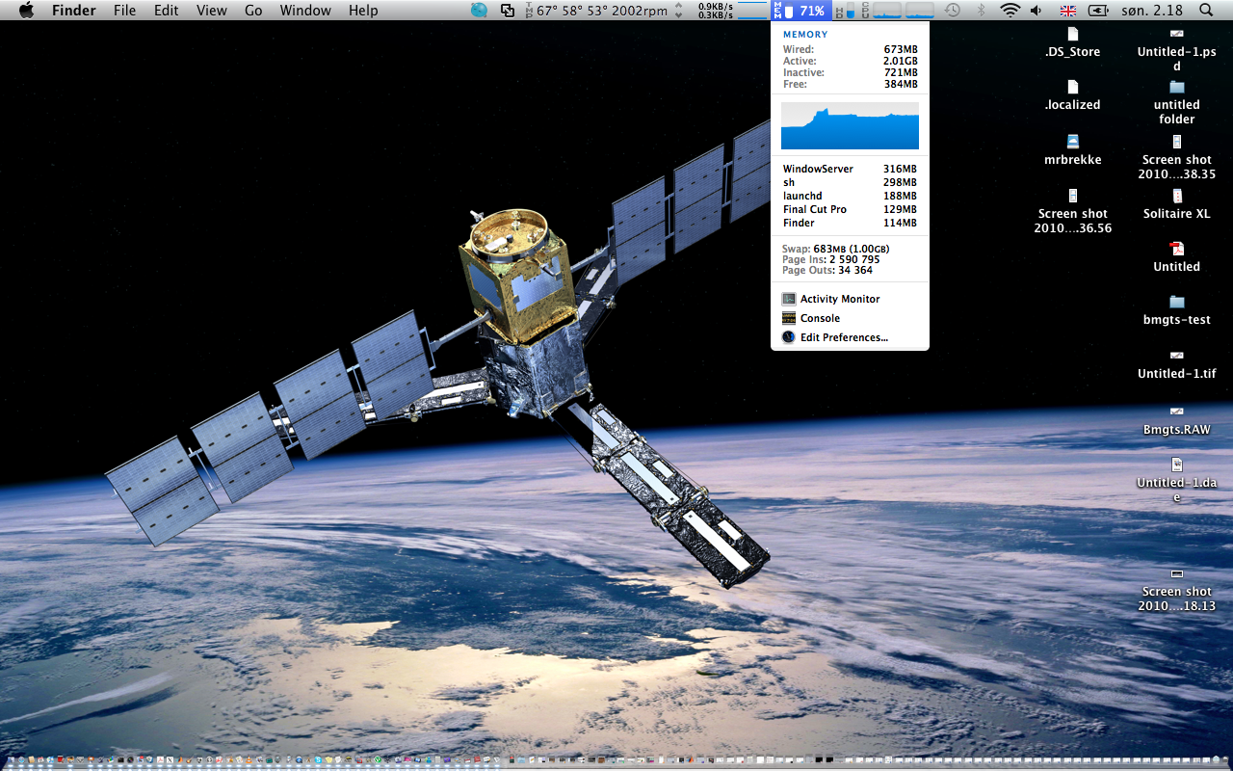Click the Final Cut Pro 129MB row
The width and height of the screenshot is (1233, 771).
tap(850, 209)
